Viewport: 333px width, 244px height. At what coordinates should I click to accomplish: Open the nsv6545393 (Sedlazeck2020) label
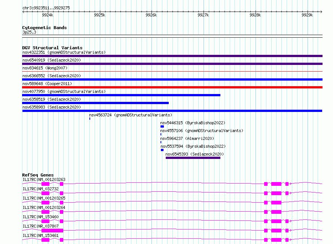tap(195, 154)
